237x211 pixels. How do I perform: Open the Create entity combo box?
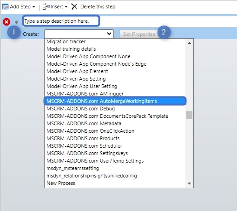click(79, 34)
